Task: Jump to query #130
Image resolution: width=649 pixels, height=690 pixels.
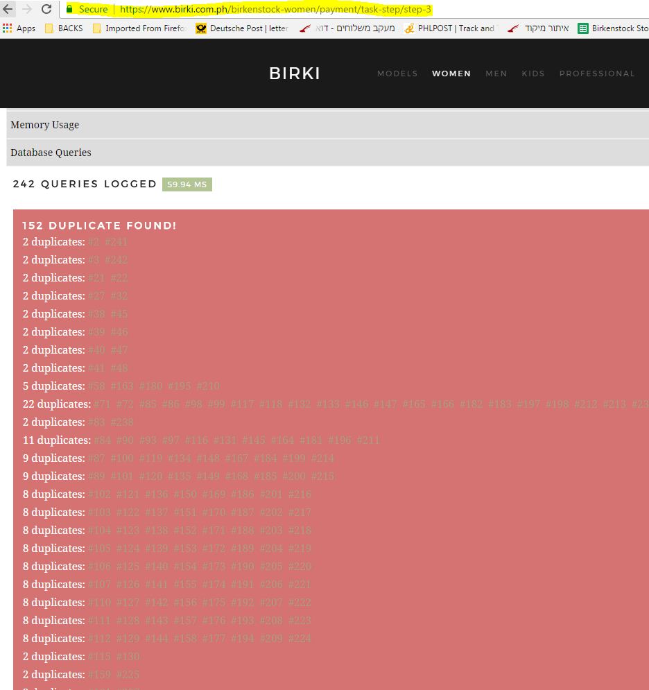Action: [128, 657]
